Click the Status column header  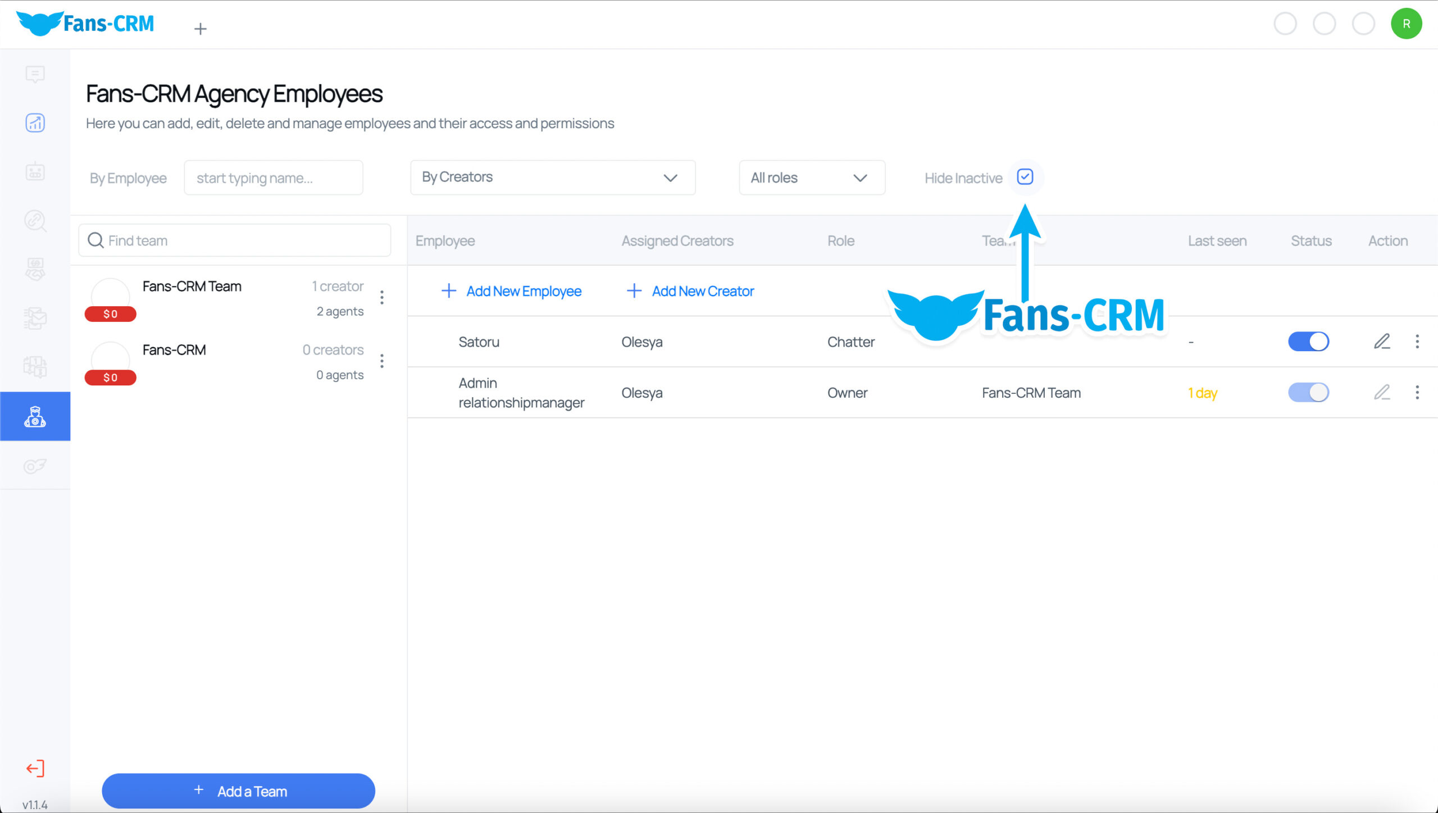coord(1311,240)
